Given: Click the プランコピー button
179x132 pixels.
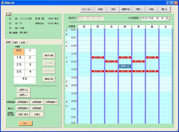Looking at the screenshot, I should tap(87, 9).
